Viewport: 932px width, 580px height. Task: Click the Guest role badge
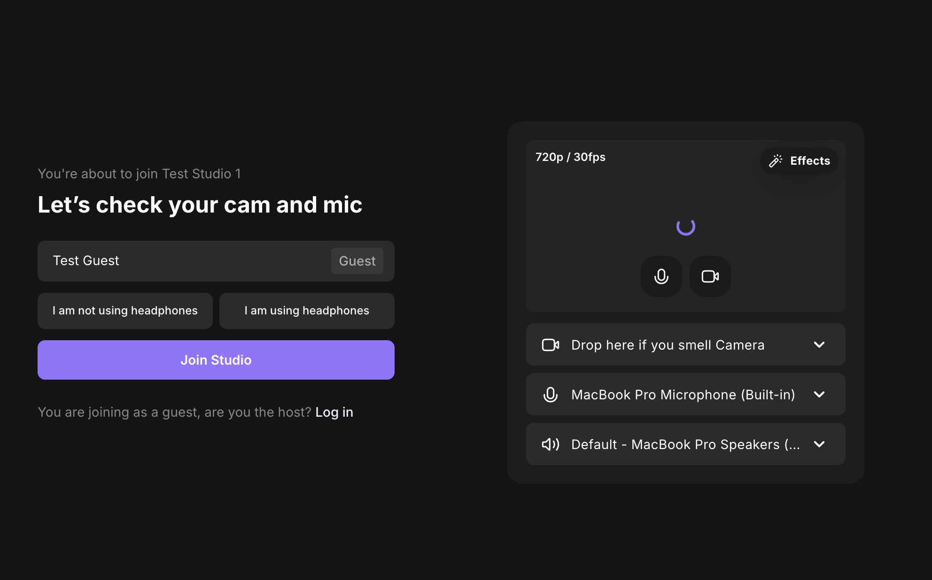(357, 261)
